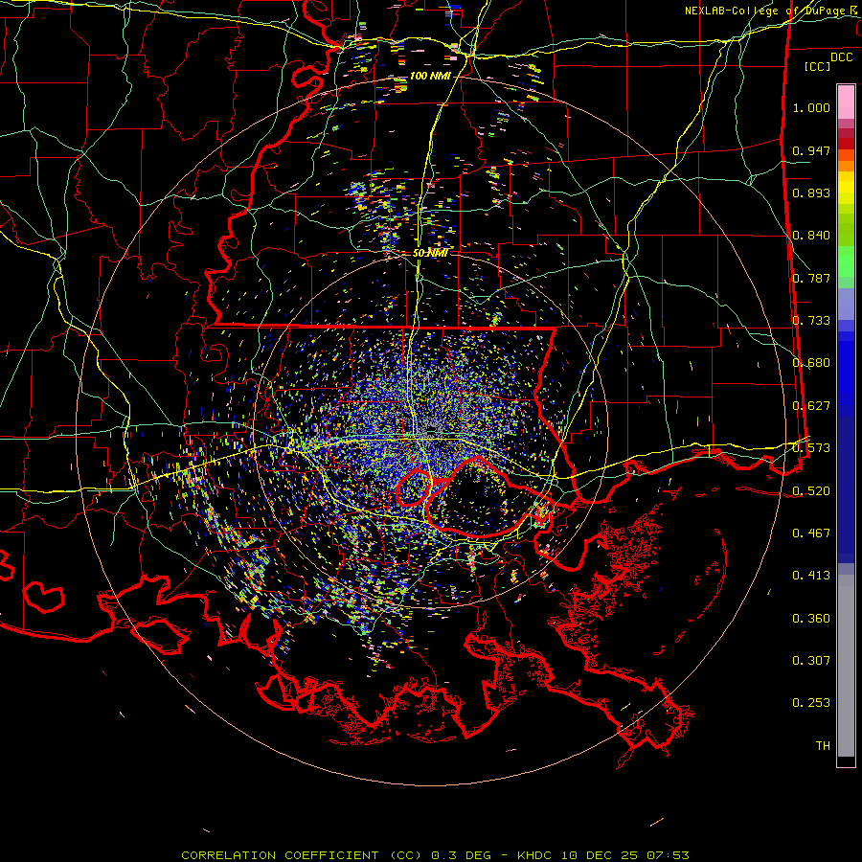Select the 0.467 scale value
862x862 pixels.
click(811, 533)
